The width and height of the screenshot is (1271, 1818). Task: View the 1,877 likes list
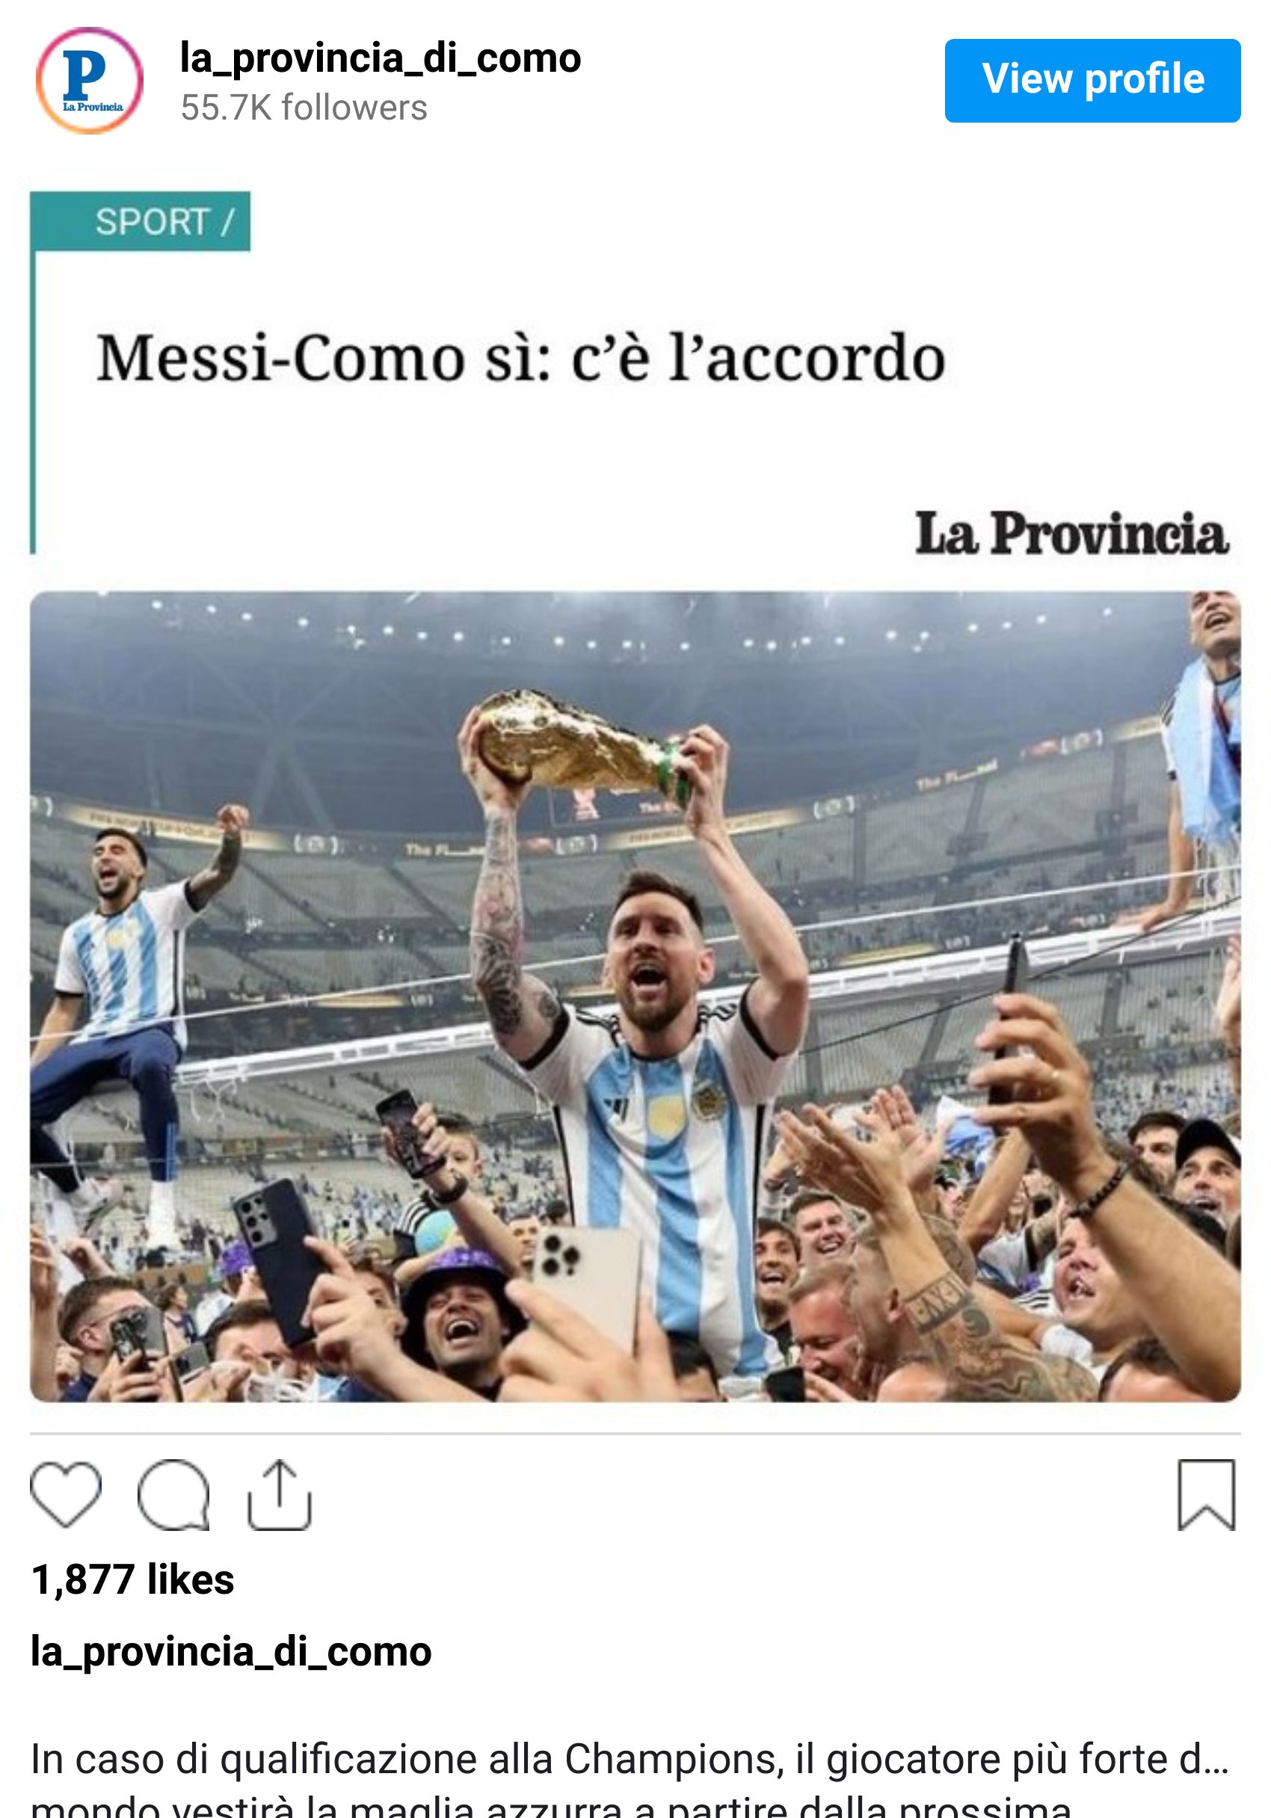[132, 1579]
